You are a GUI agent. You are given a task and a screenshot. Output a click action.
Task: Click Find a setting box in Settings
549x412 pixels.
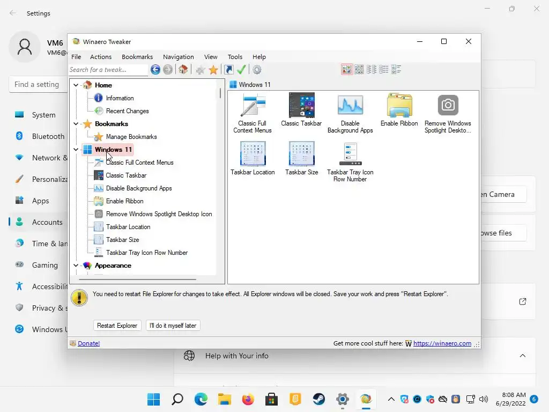coord(38,84)
